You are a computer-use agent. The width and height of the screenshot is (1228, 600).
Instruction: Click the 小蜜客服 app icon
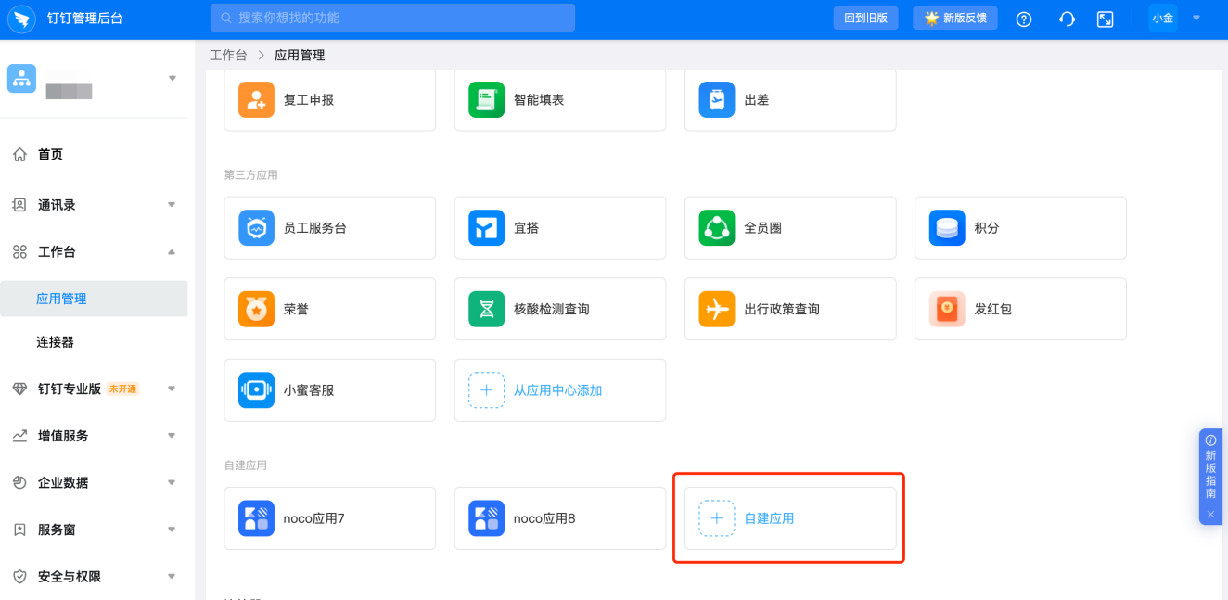tap(256, 390)
